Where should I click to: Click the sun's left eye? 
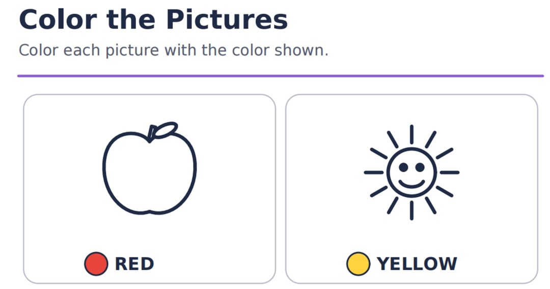403,168
